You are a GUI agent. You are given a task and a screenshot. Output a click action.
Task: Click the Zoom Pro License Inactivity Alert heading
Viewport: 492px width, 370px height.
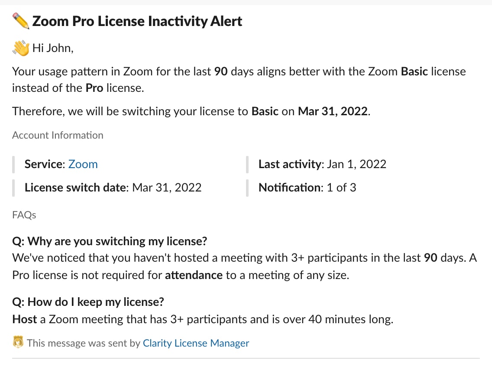tap(137, 21)
